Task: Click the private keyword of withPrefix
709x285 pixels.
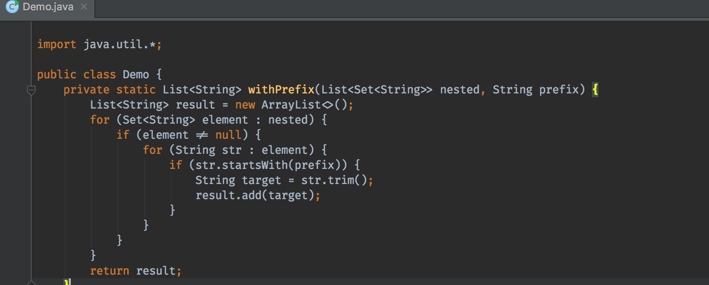Action: pos(86,90)
